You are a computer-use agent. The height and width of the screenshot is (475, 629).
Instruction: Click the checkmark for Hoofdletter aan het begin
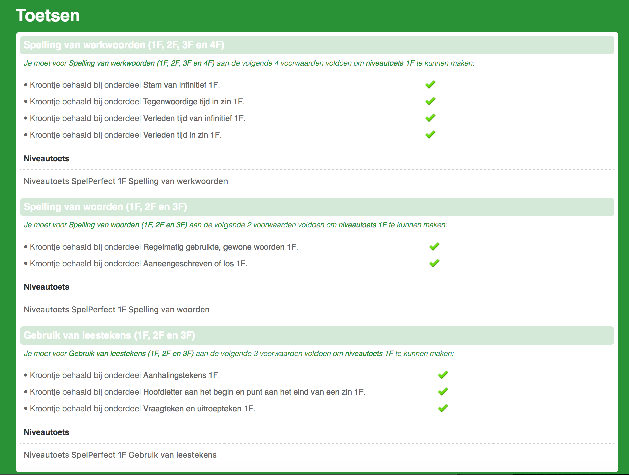[443, 392]
